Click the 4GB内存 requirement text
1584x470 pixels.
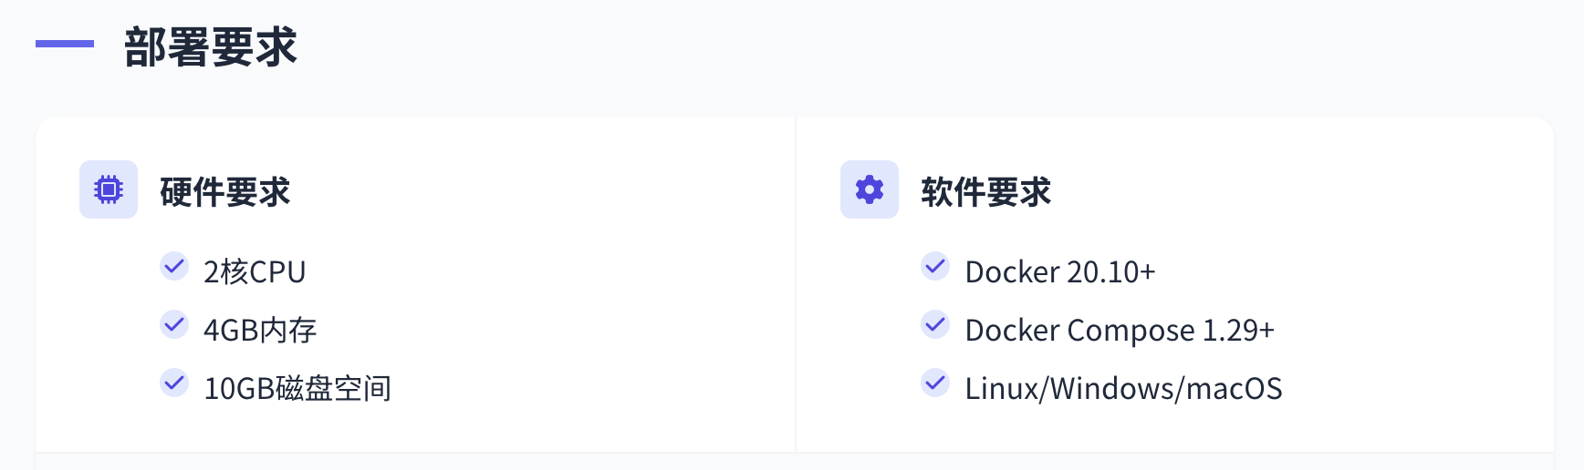(x=260, y=330)
